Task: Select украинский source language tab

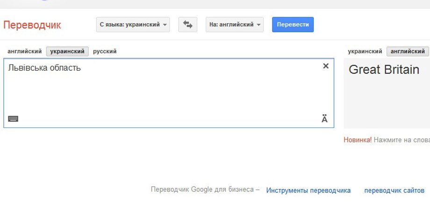Action: pyautogui.click(x=67, y=51)
